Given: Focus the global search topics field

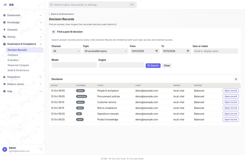Looking at the screenshot, I should pyautogui.click(x=93, y=5).
